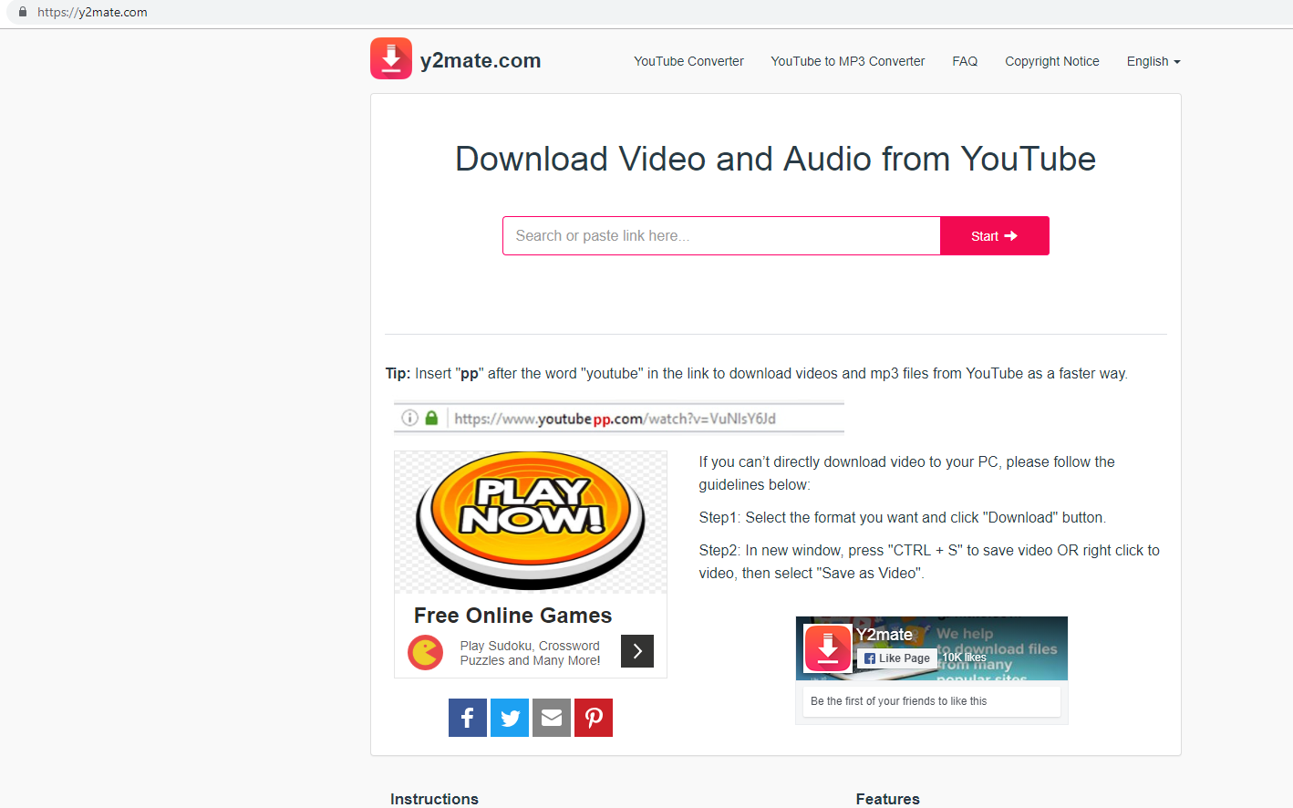Click the y2mate.com site title link

pos(481,60)
